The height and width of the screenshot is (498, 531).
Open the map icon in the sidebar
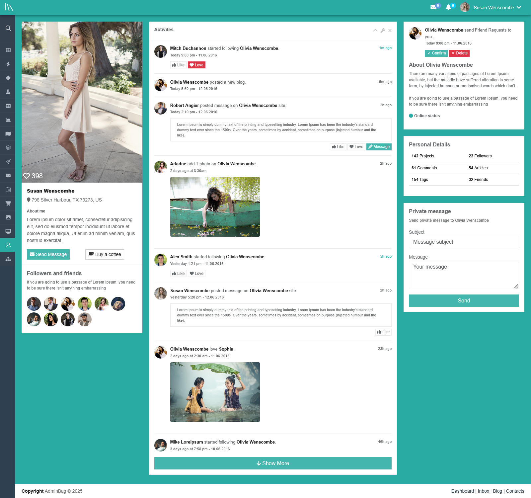click(8, 134)
